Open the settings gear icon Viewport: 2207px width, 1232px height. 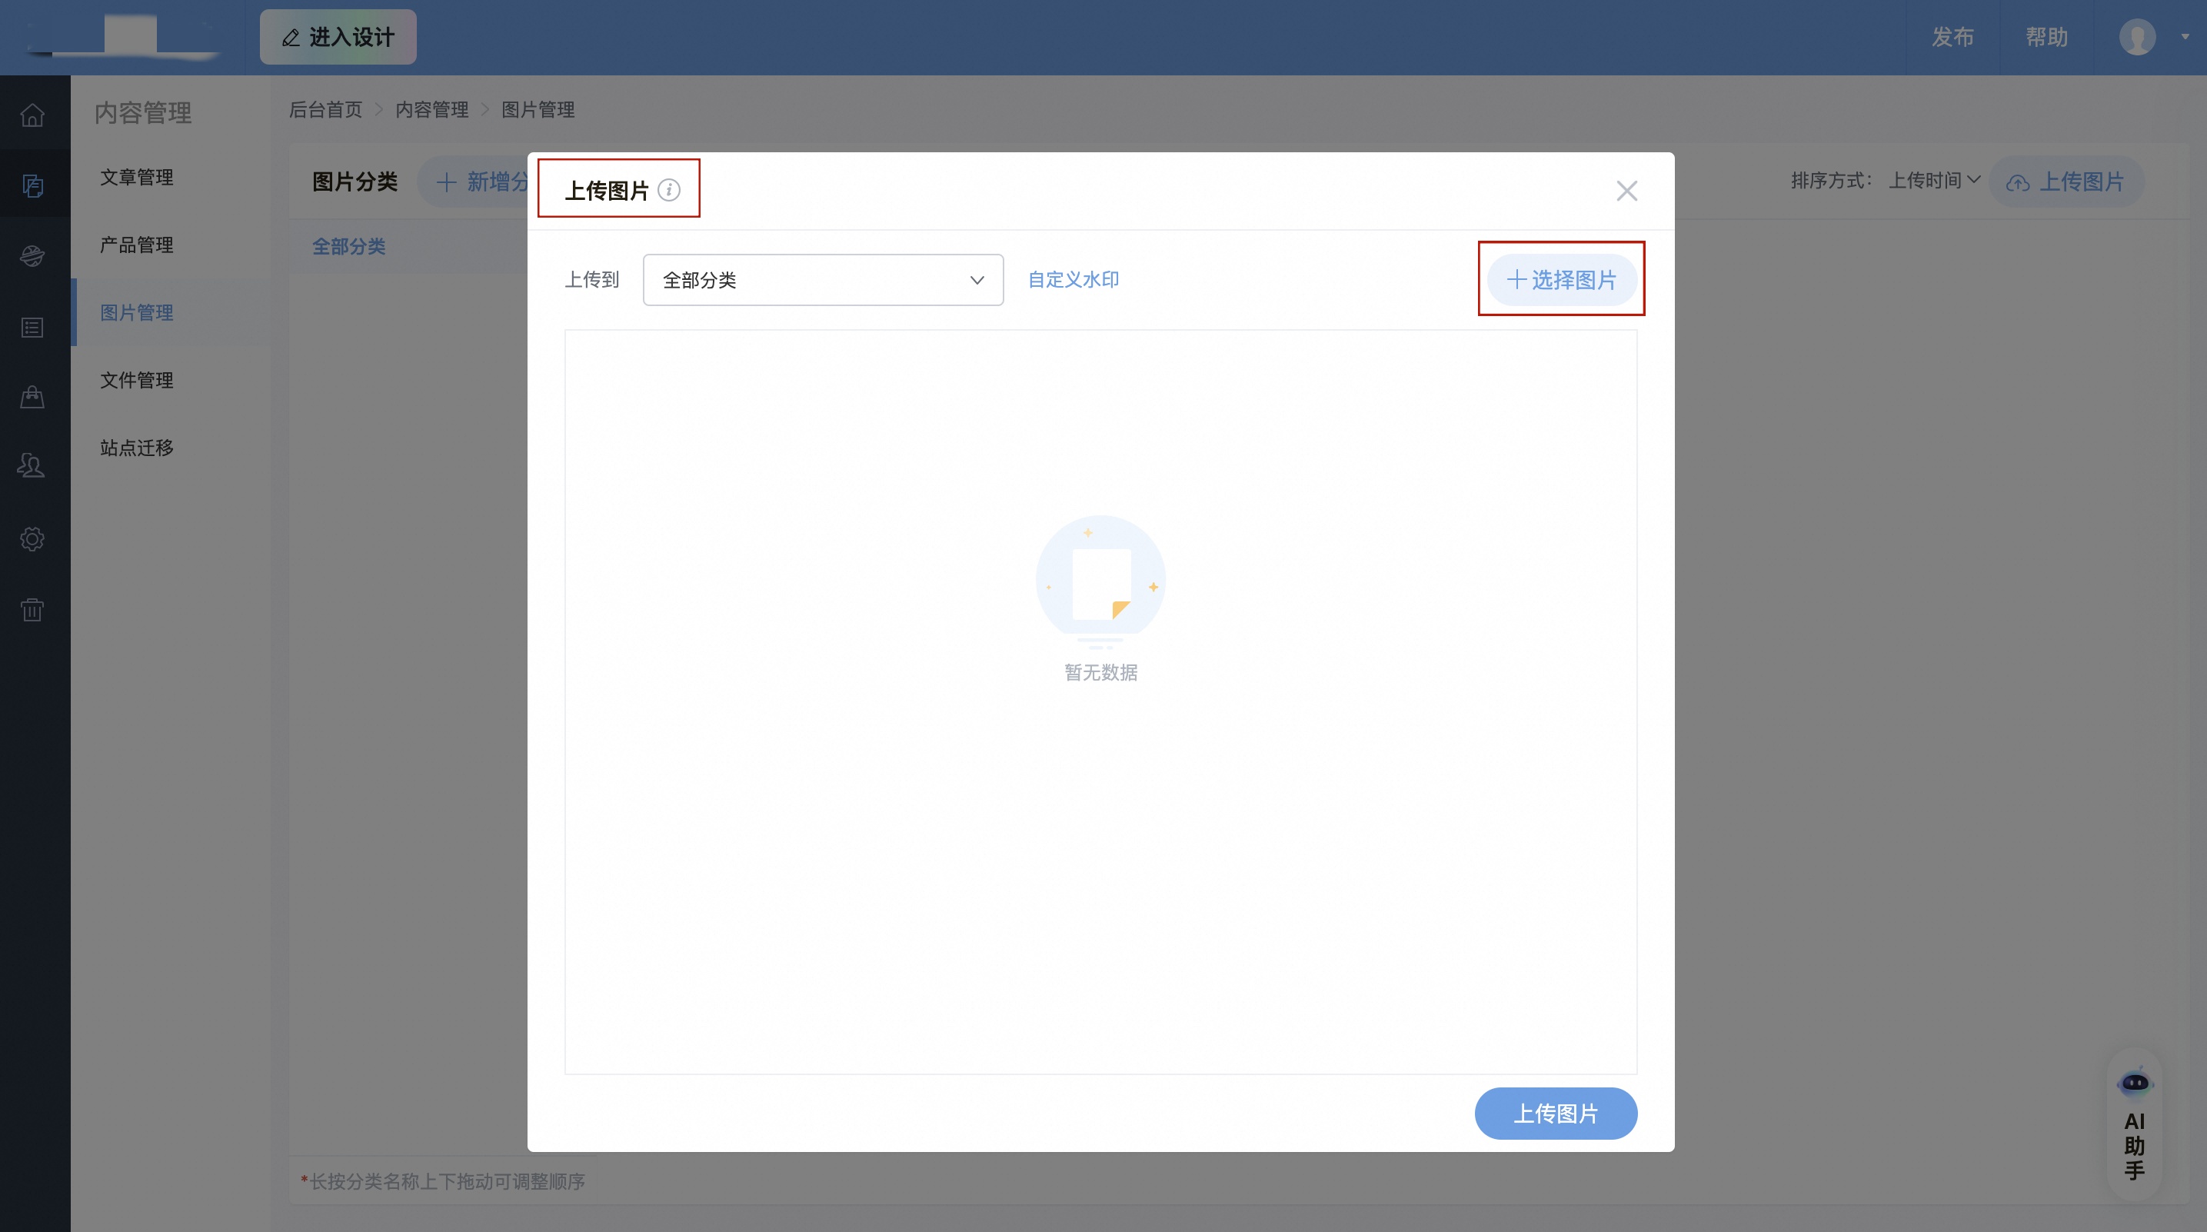[32, 538]
